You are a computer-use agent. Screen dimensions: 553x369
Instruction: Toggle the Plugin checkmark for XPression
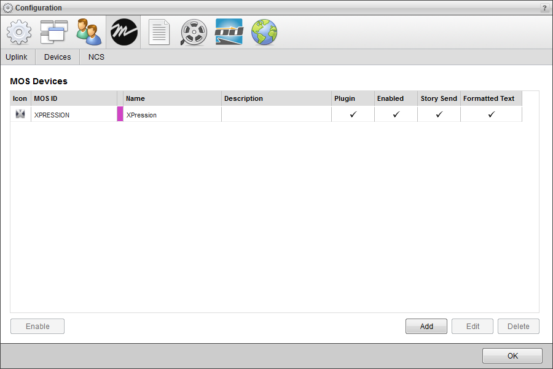coord(352,114)
